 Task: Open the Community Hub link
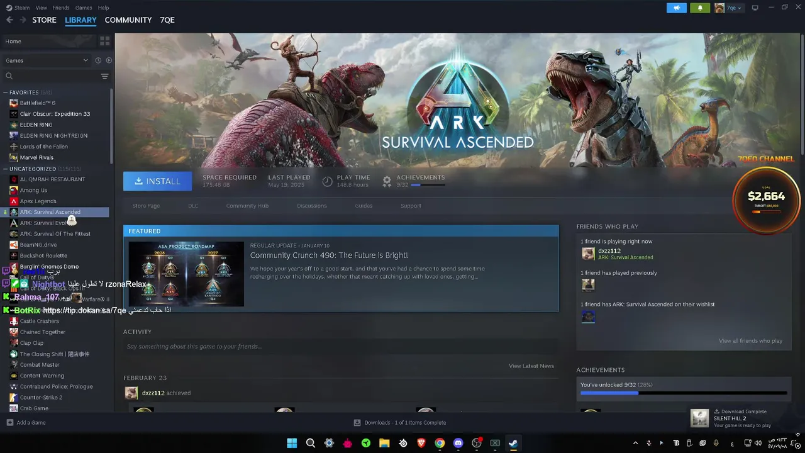pyautogui.click(x=247, y=206)
